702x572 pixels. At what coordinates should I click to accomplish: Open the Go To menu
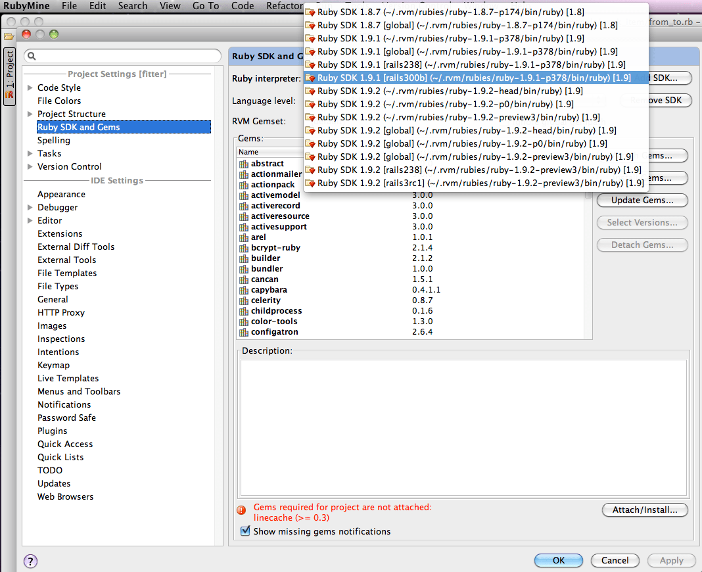pyautogui.click(x=206, y=6)
